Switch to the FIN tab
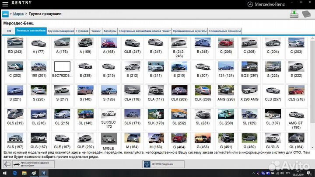315x177 pixels. [9, 31]
